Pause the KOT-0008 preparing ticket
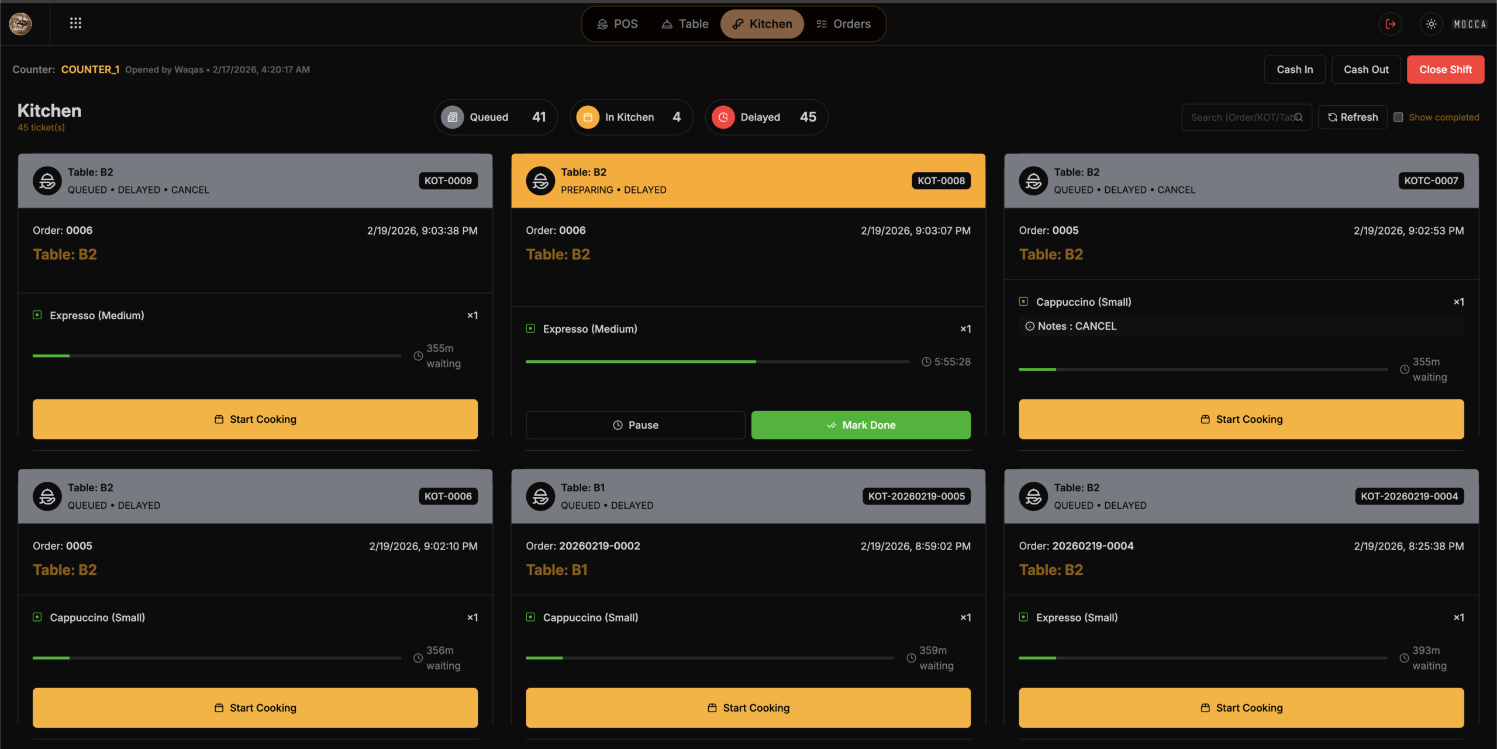The width and height of the screenshot is (1497, 749). click(x=635, y=425)
